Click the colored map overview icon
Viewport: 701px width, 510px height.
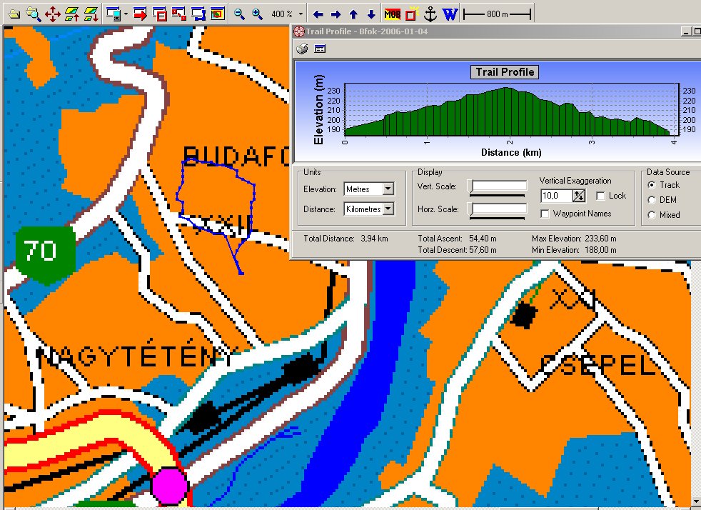pos(217,14)
